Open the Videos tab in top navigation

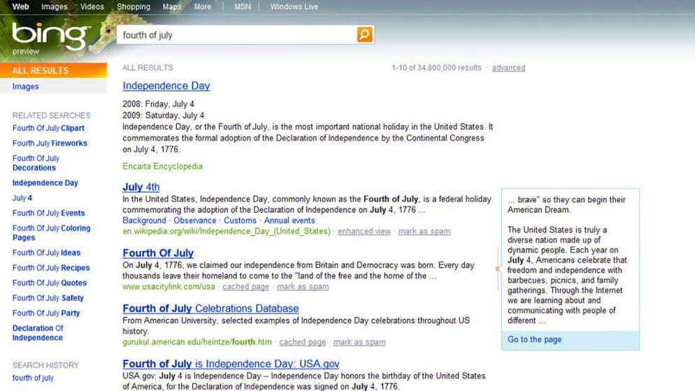click(x=92, y=6)
